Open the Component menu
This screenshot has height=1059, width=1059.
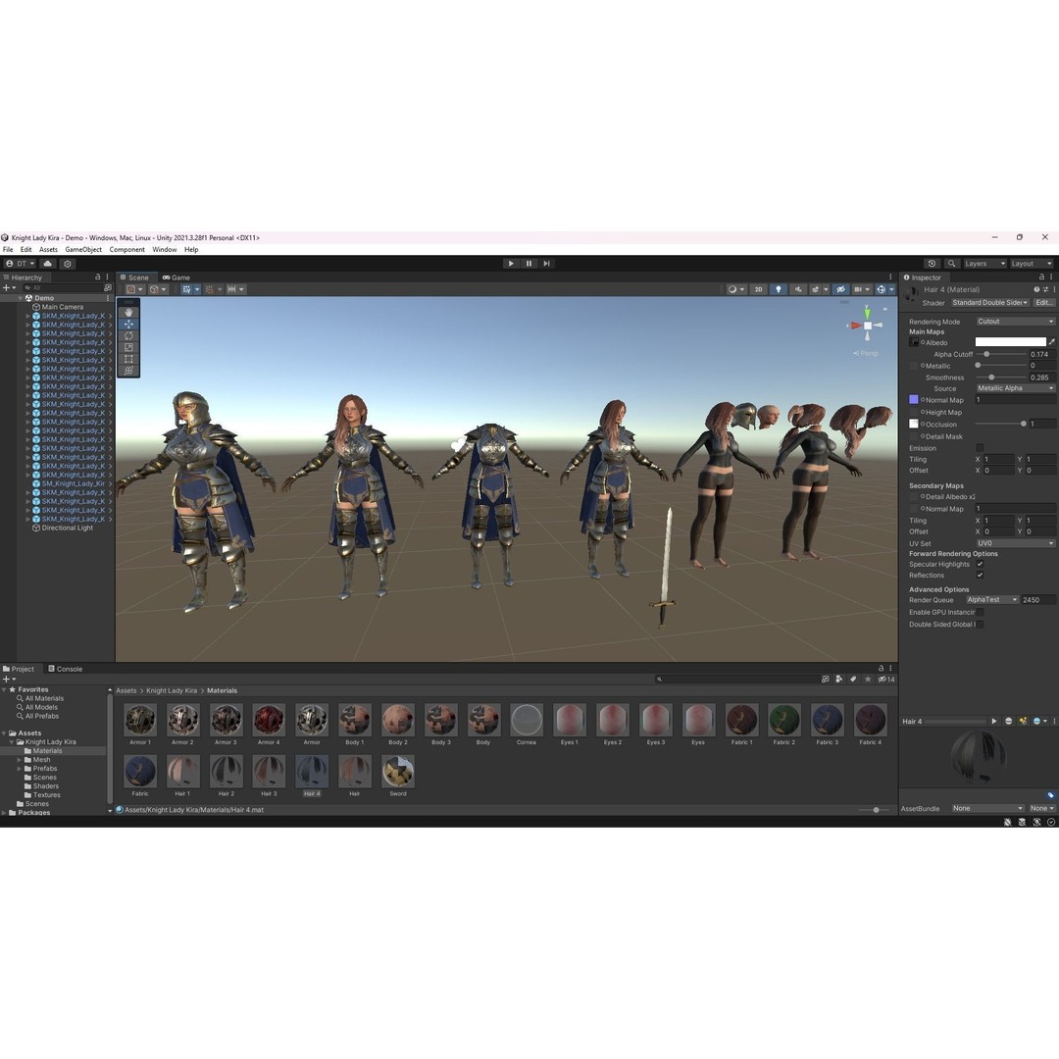tap(126, 249)
